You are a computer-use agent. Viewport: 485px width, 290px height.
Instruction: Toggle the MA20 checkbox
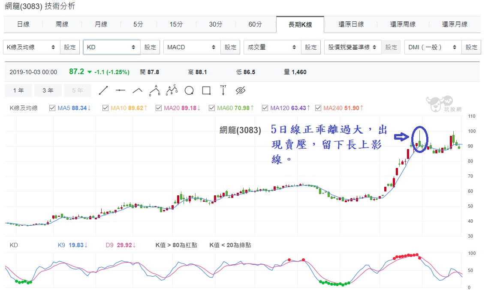click(159, 108)
